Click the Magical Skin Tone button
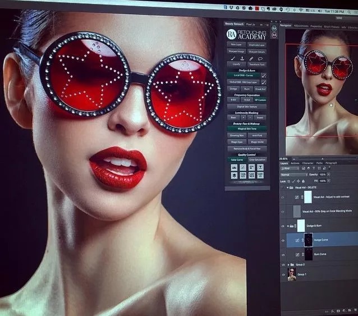 click(x=247, y=129)
